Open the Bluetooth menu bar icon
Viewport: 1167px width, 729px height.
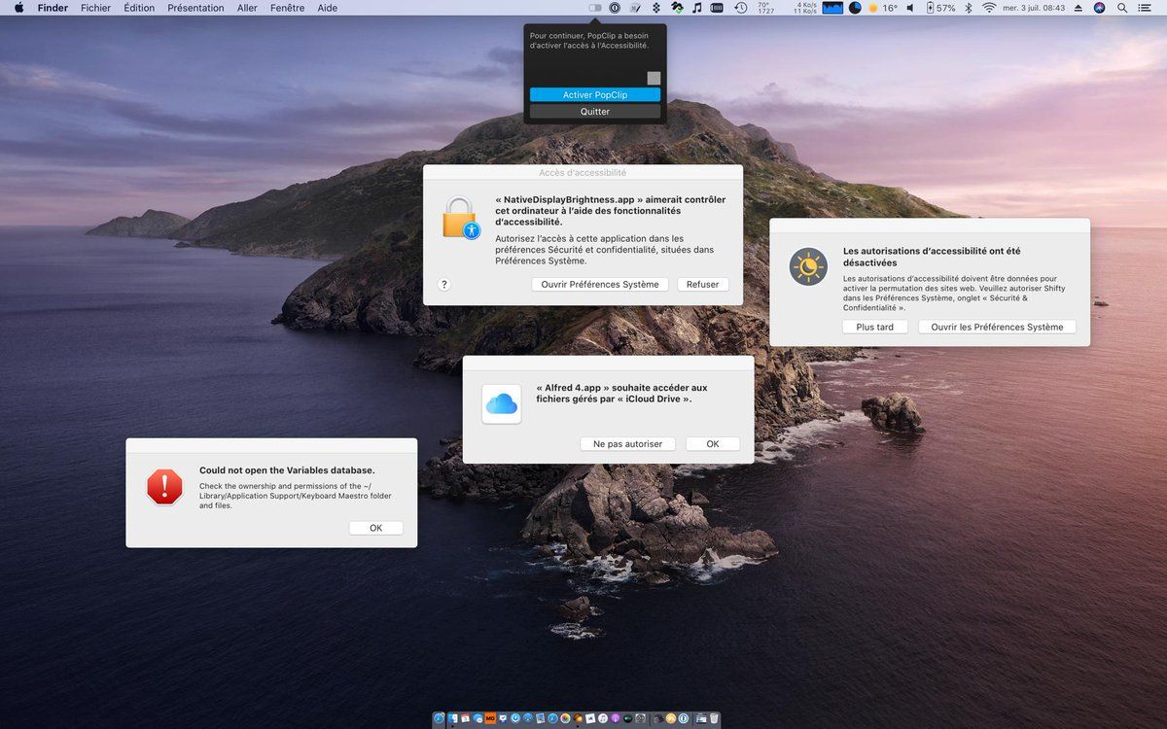click(x=968, y=8)
